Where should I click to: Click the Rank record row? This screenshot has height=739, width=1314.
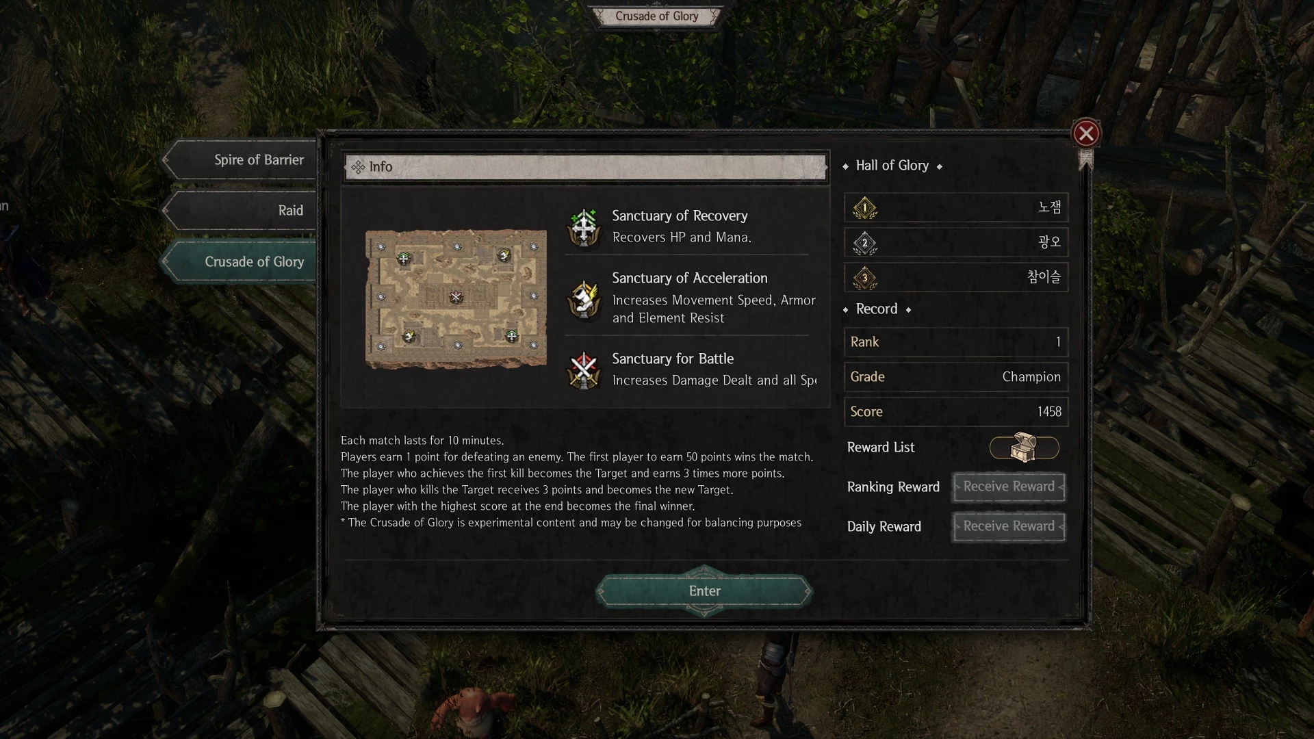[956, 342]
